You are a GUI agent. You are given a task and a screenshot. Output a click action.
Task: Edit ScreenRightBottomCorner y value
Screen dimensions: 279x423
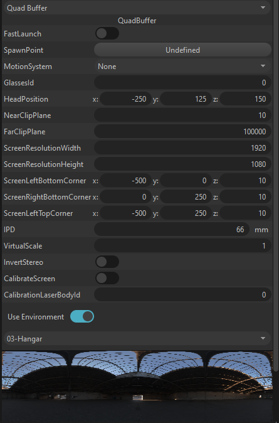(x=186, y=197)
